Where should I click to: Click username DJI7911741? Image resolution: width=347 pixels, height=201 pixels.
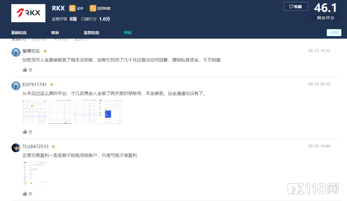pos(35,84)
